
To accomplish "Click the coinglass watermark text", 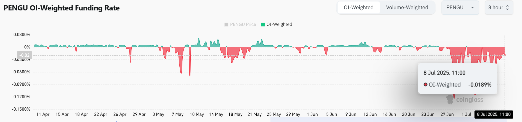I will point(470,100).
